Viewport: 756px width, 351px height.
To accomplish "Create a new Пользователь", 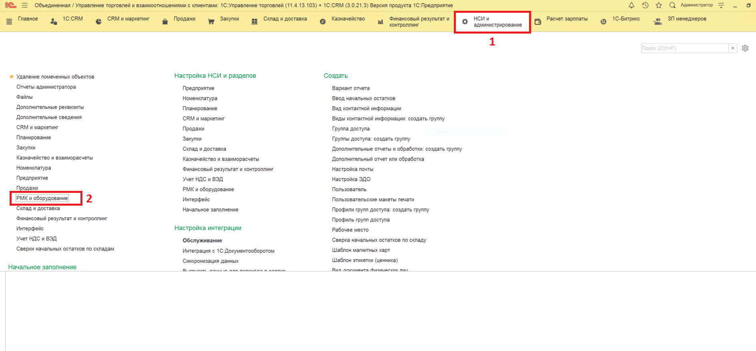I will click(x=349, y=189).
